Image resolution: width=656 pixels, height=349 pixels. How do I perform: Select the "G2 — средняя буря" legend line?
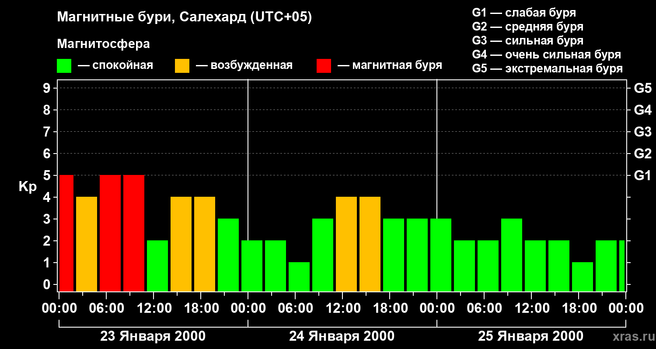528,27
